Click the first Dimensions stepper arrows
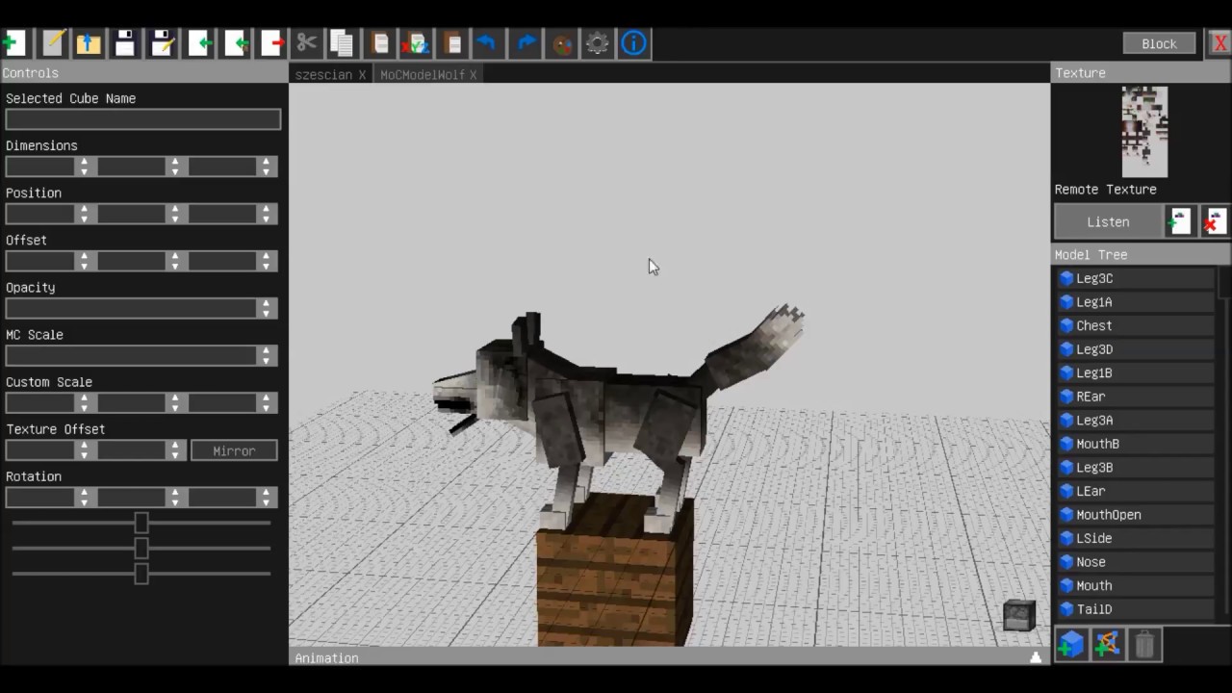This screenshot has height=693, width=1232. pos(85,167)
